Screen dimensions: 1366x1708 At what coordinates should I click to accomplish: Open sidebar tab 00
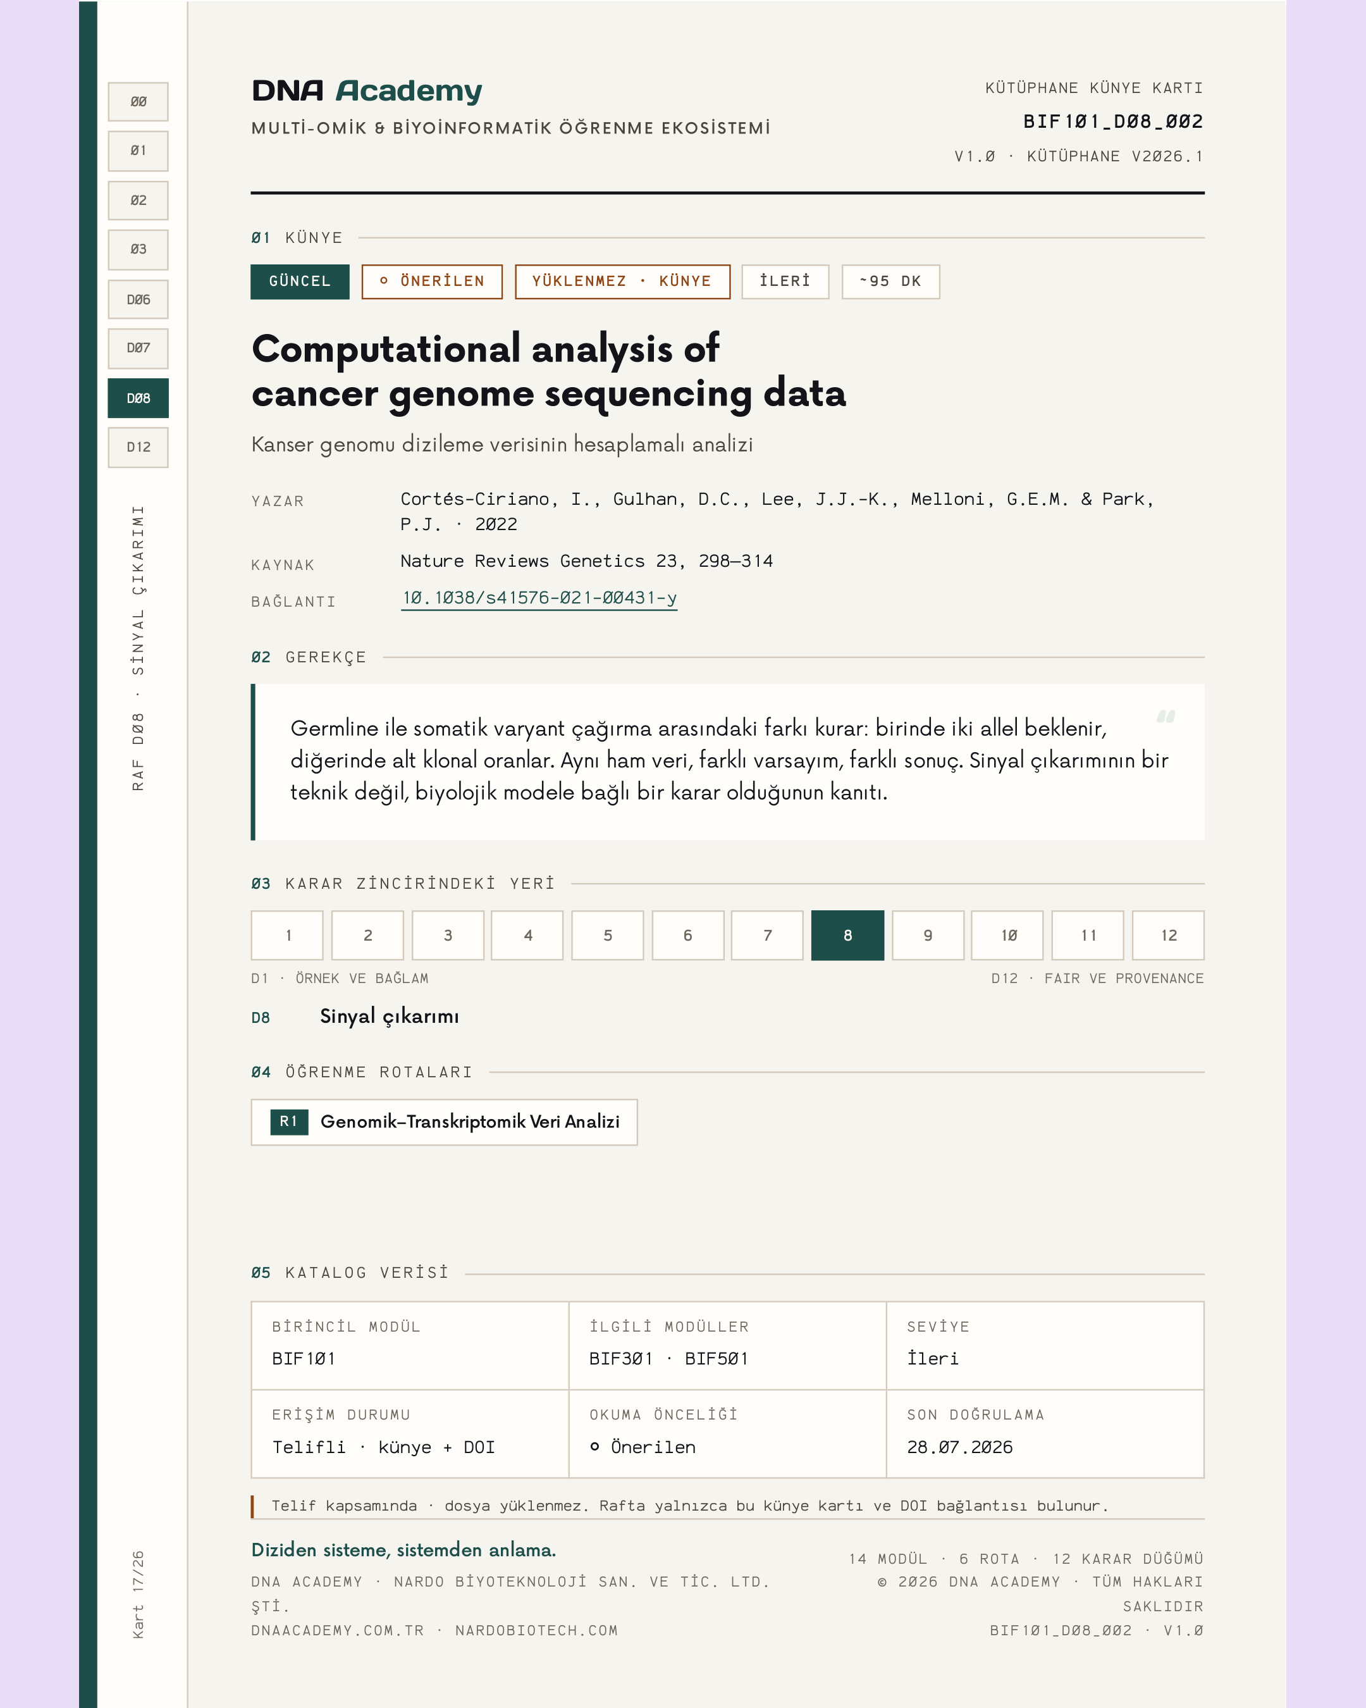point(138,102)
